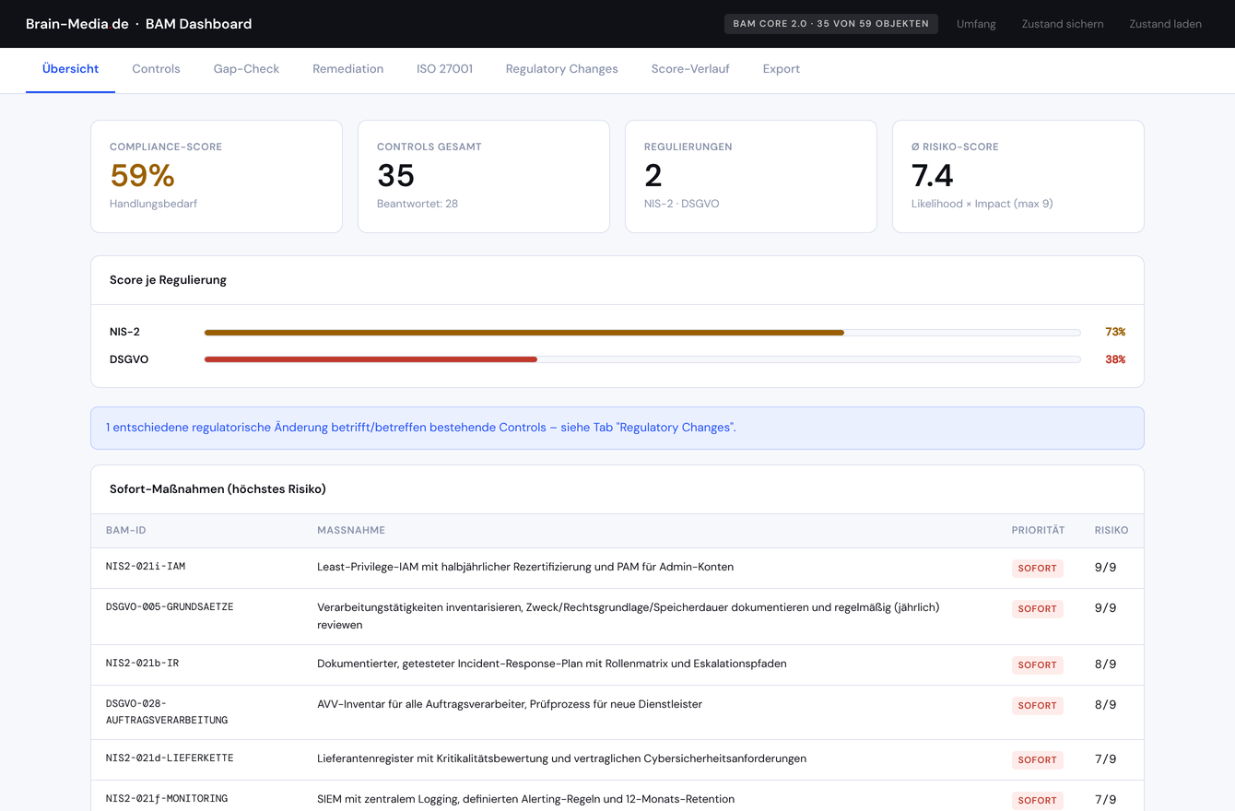Open the Regulatory Changes tab

click(x=561, y=69)
